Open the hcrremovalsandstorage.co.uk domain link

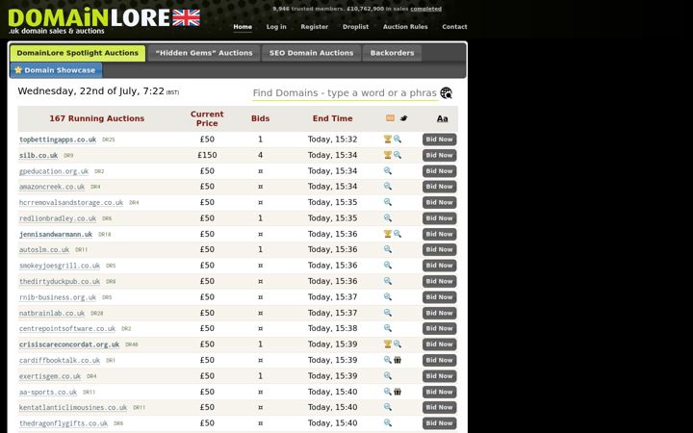71,202
